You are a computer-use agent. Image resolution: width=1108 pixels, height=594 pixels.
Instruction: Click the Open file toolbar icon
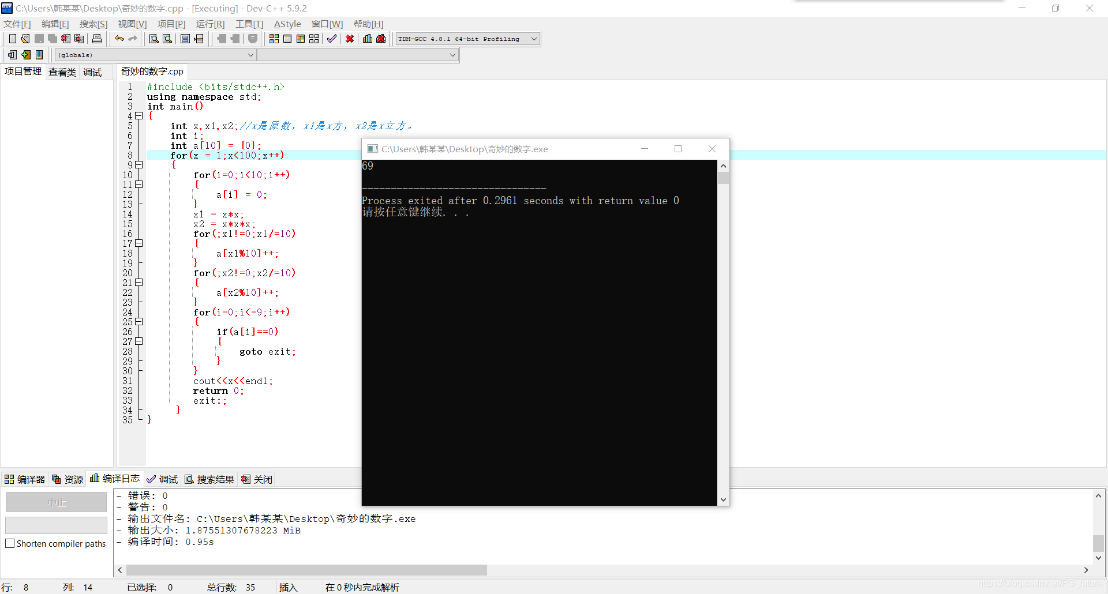pos(25,39)
